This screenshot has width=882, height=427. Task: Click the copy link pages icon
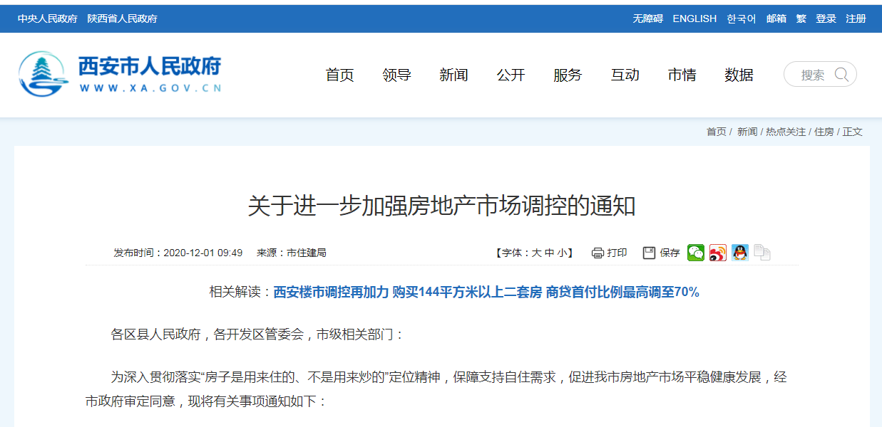[762, 253]
